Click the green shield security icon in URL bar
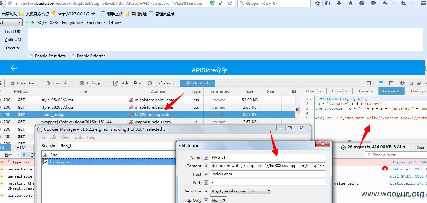The height and width of the screenshot is (203, 427). 212,3
